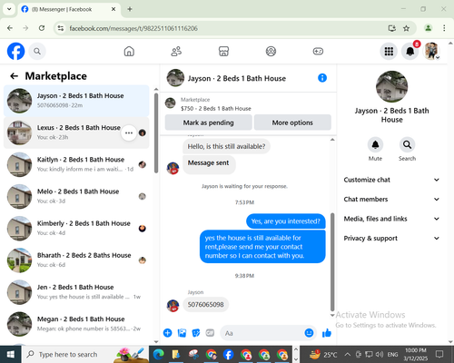Show hidden system tray icons chevron
This screenshot has width=454, height=363.
click(x=348, y=354)
